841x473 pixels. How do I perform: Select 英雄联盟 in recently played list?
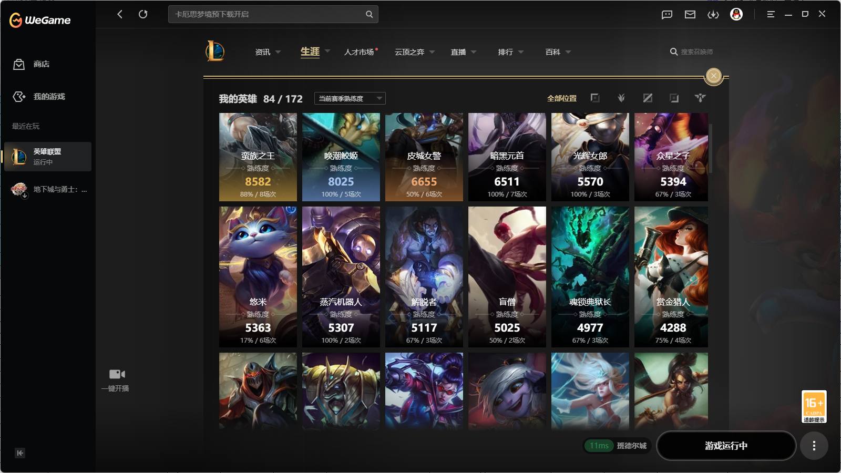point(48,157)
